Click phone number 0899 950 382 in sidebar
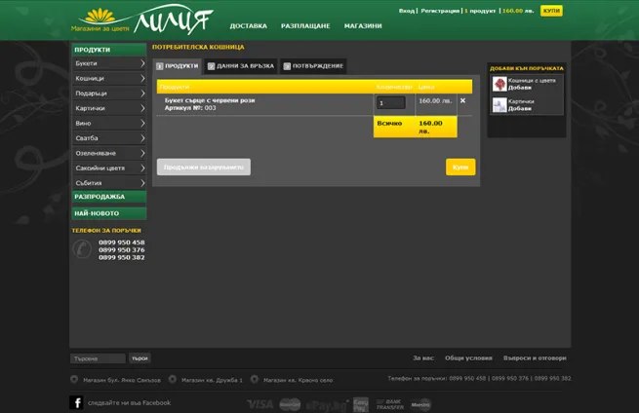Screen dimensions: 639x413 (x=121, y=257)
